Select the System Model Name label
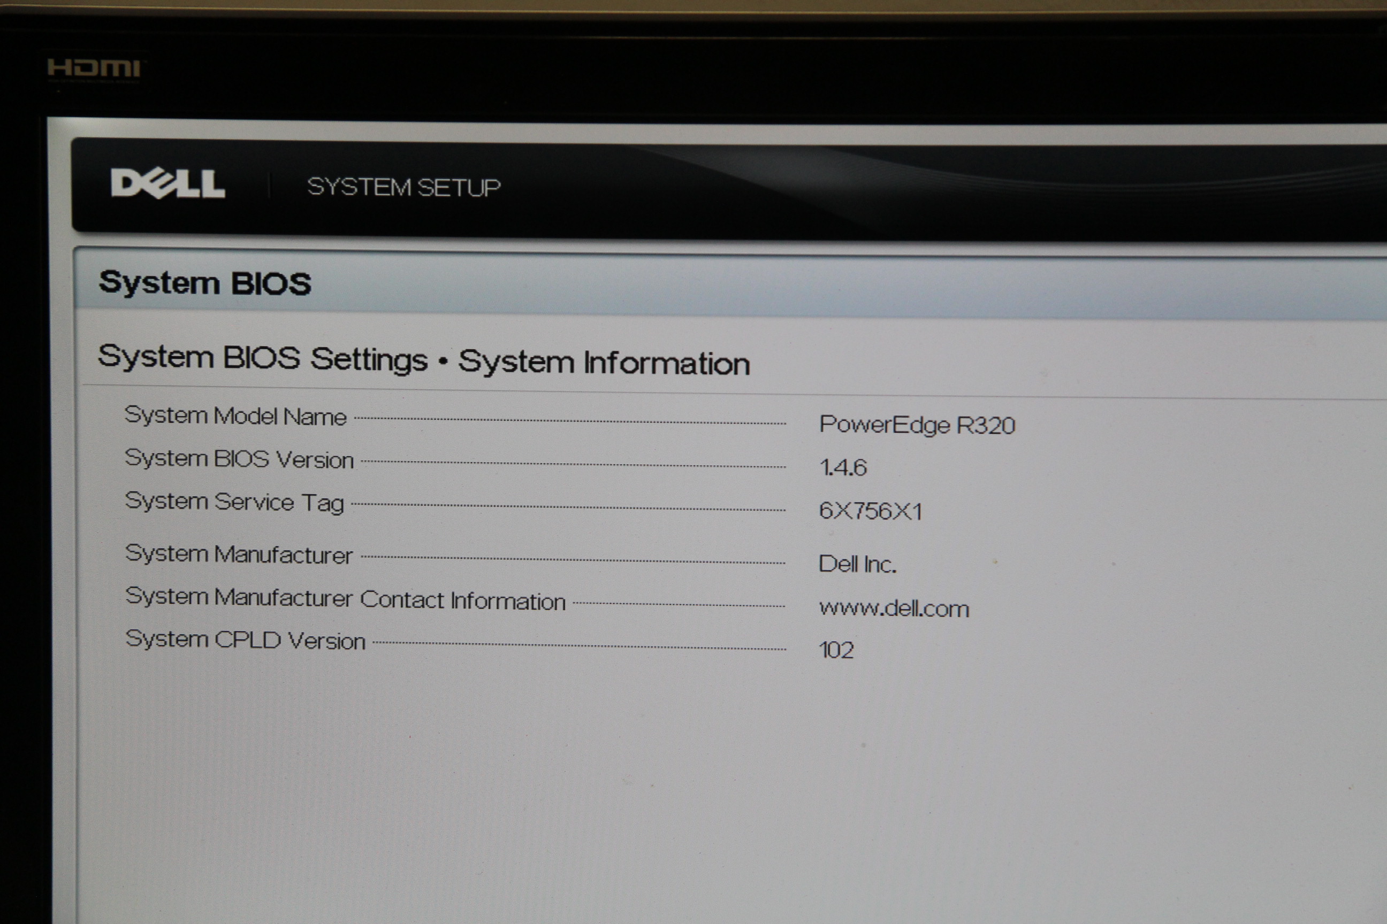Image resolution: width=1387 pixels, height=924 pixels. tap(235, 416)
